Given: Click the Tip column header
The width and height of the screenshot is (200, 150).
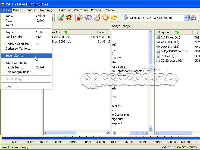Looking at the screenshot, I should click(197, 32).
